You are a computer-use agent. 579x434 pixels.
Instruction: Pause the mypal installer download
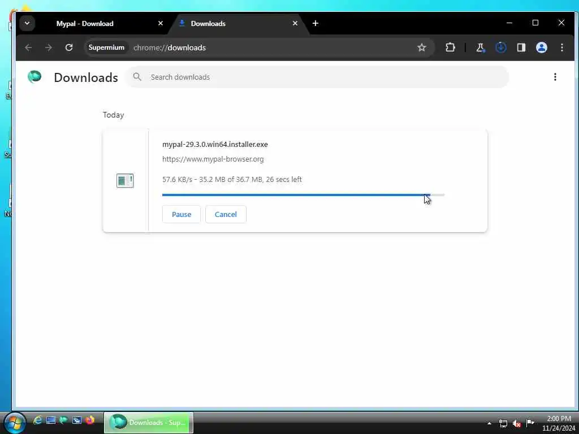pos(182,214)
